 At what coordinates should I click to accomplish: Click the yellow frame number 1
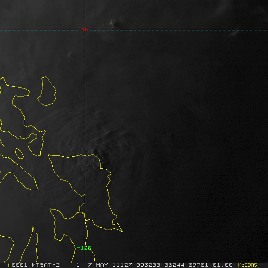coord(8,265)
